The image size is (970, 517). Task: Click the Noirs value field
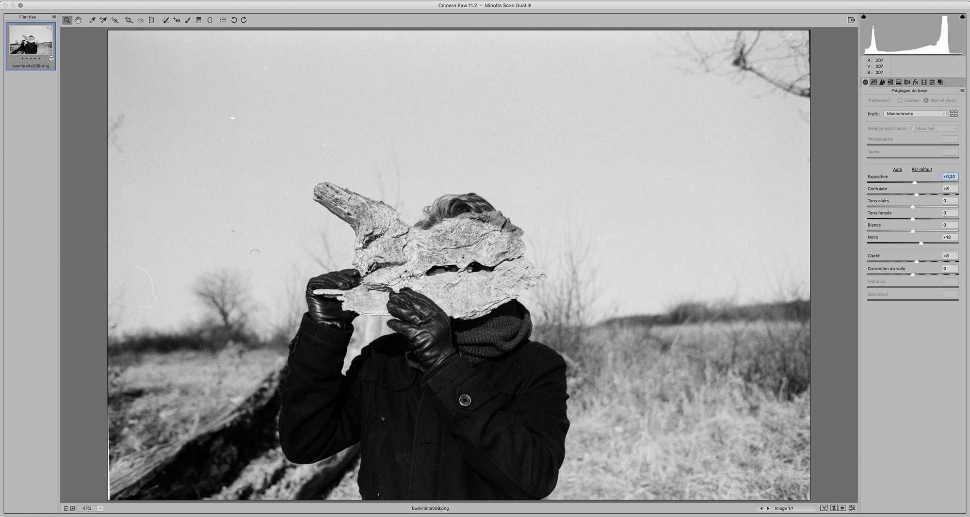click(950, 237)
